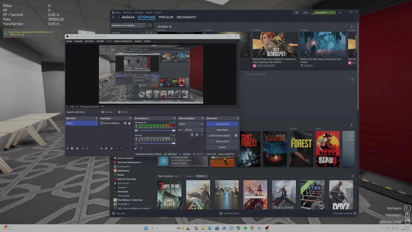Open OBS Düzenle menu
This screenshot has width=412, height=232.
[78, 41]
